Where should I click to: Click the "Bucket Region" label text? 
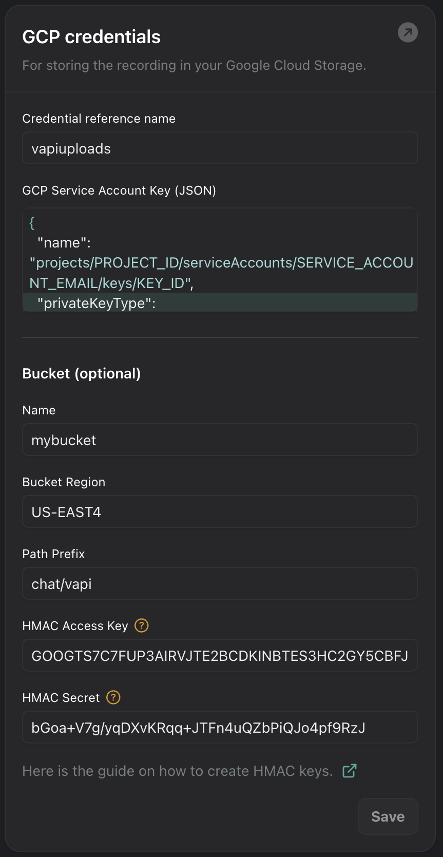tap(64, 482)
